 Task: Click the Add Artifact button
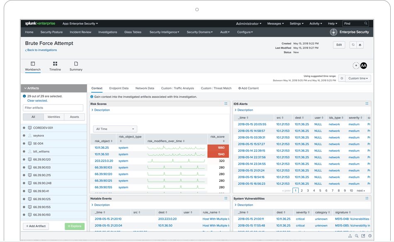click(x=36, y=226)
